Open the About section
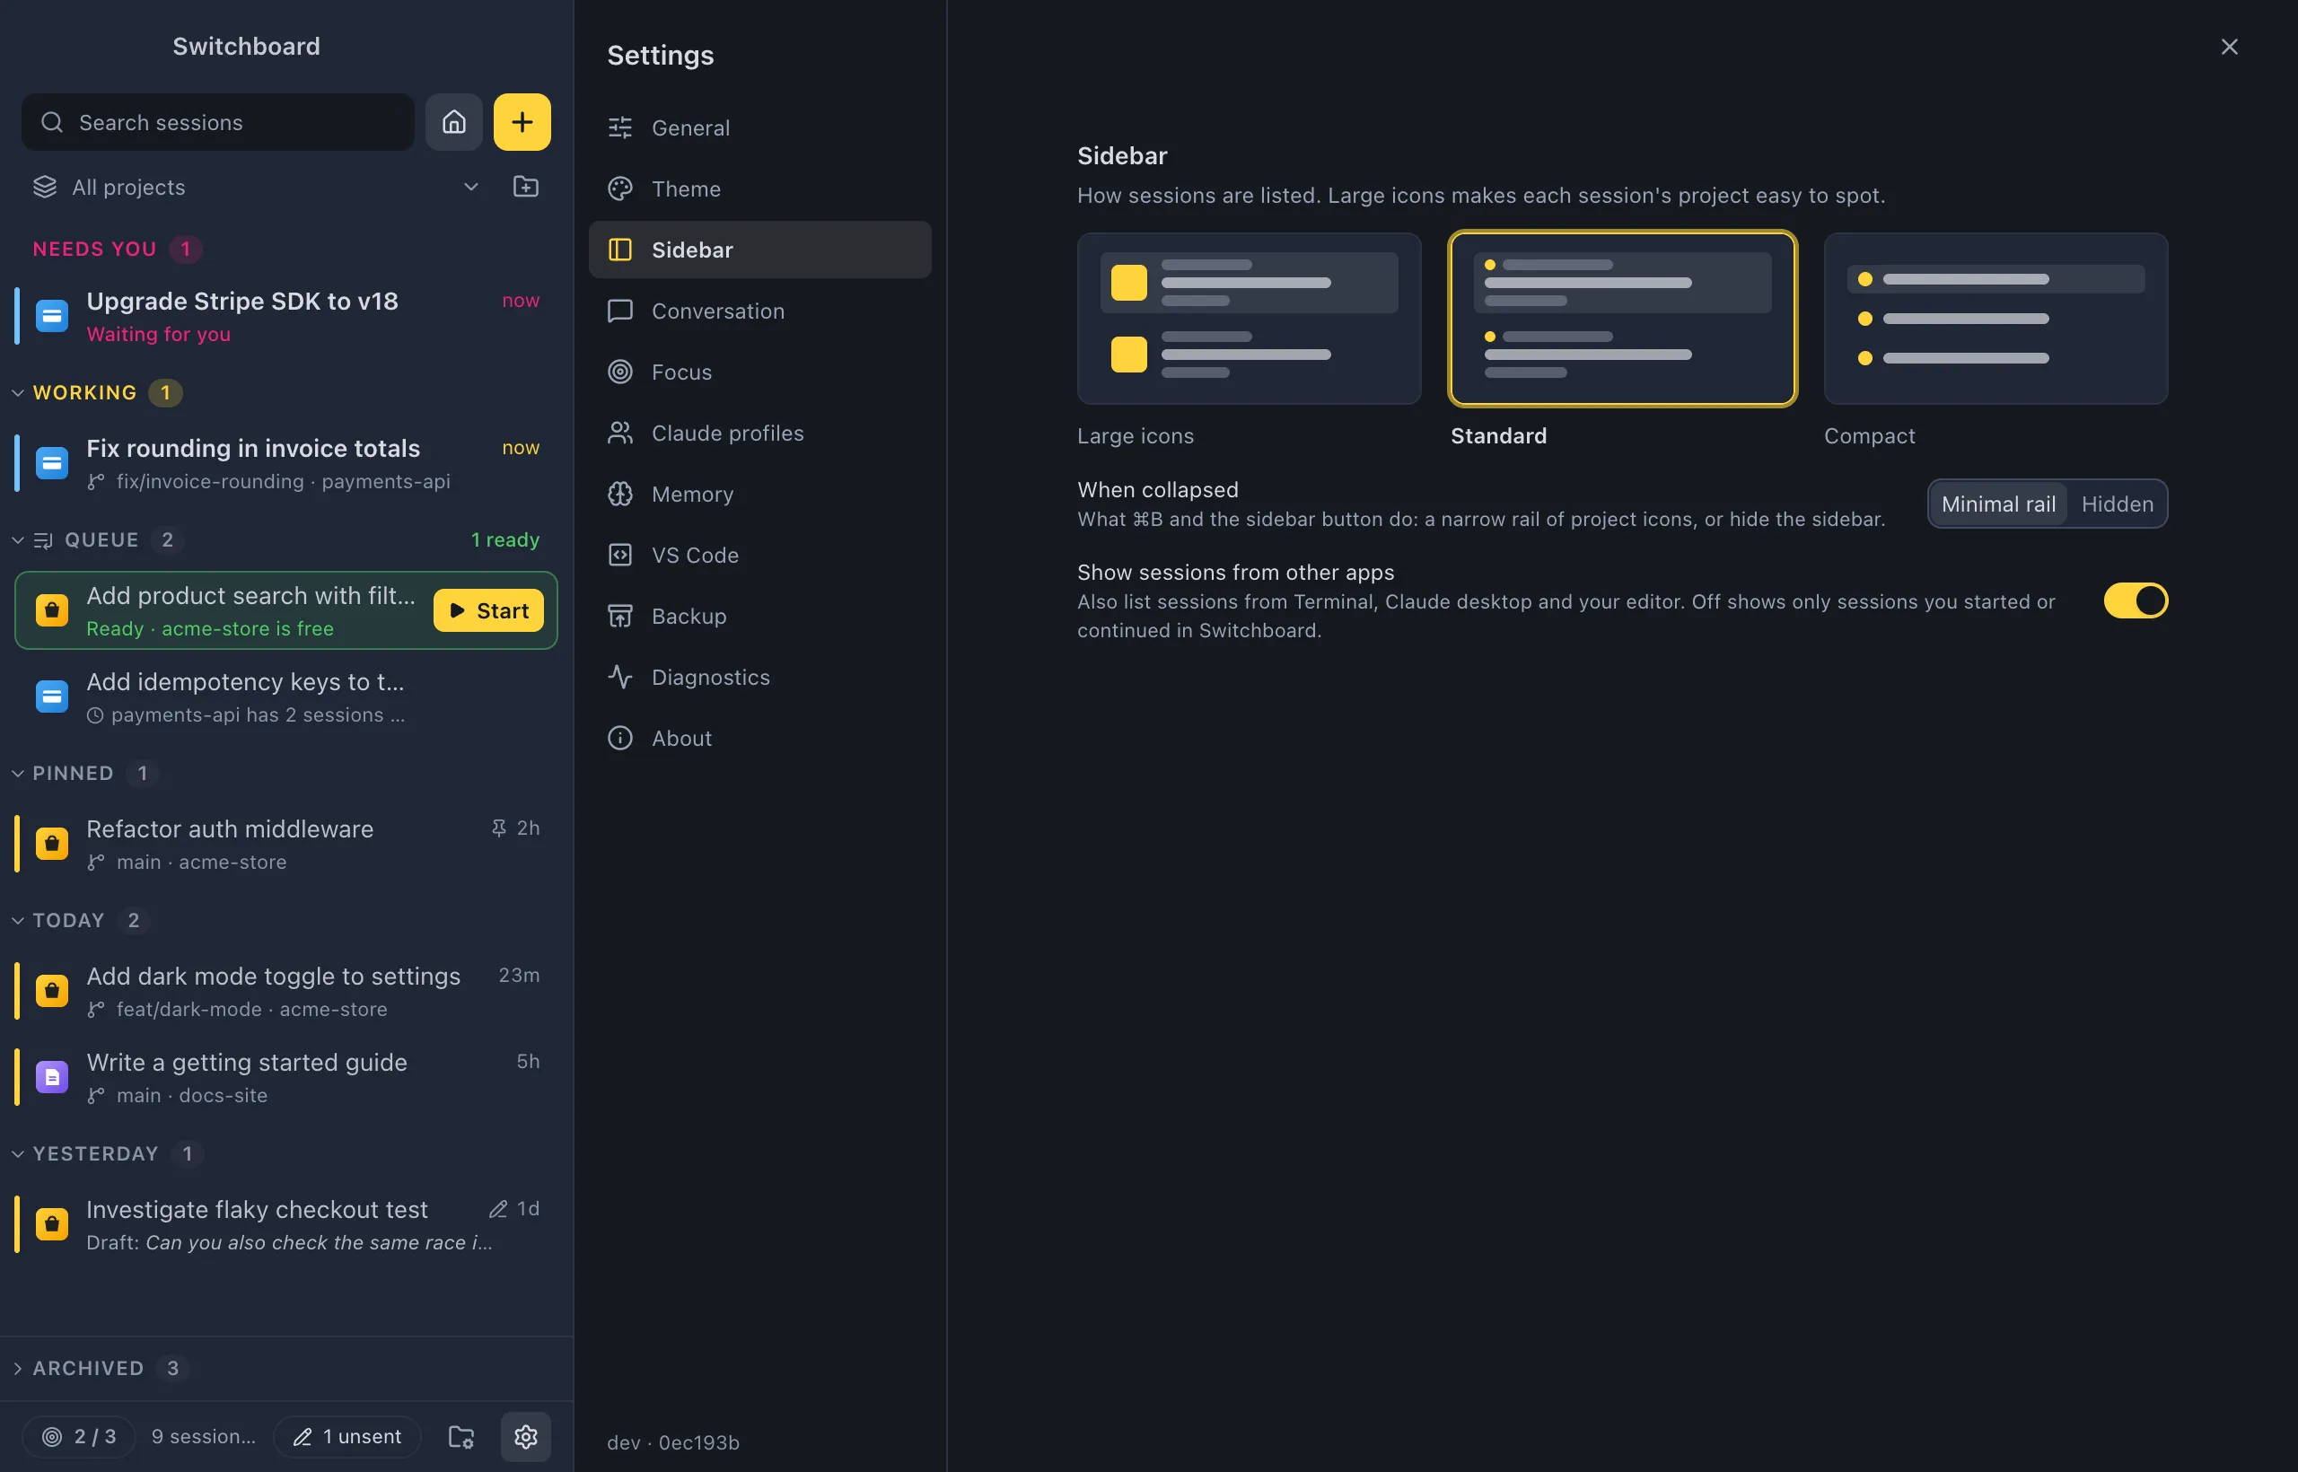Screen dimensions: 2298x1472 coord(760,738)
